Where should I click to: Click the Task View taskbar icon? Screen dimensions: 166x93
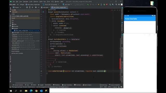point(21,91)
